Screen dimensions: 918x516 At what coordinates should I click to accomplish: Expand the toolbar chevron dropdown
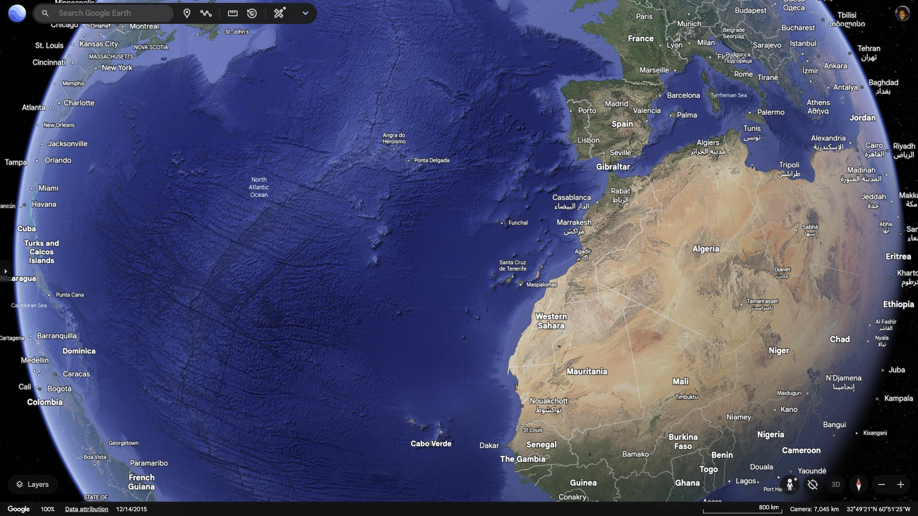[306, 13]
